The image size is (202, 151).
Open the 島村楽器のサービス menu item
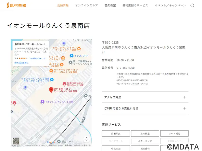(x=135, y=5)
